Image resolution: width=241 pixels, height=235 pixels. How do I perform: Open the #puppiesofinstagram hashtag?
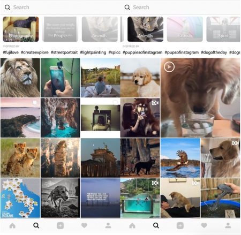click(142, 52)
